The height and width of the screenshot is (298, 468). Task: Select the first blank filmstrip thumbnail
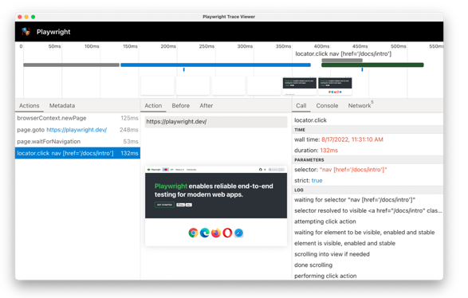tap(157, 86)
